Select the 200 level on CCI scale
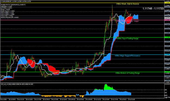Viewport: 170px width, 101px height. [x=166, y=90]
